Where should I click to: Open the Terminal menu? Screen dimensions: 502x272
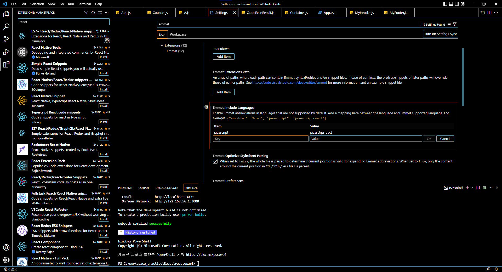click(84, 4)
